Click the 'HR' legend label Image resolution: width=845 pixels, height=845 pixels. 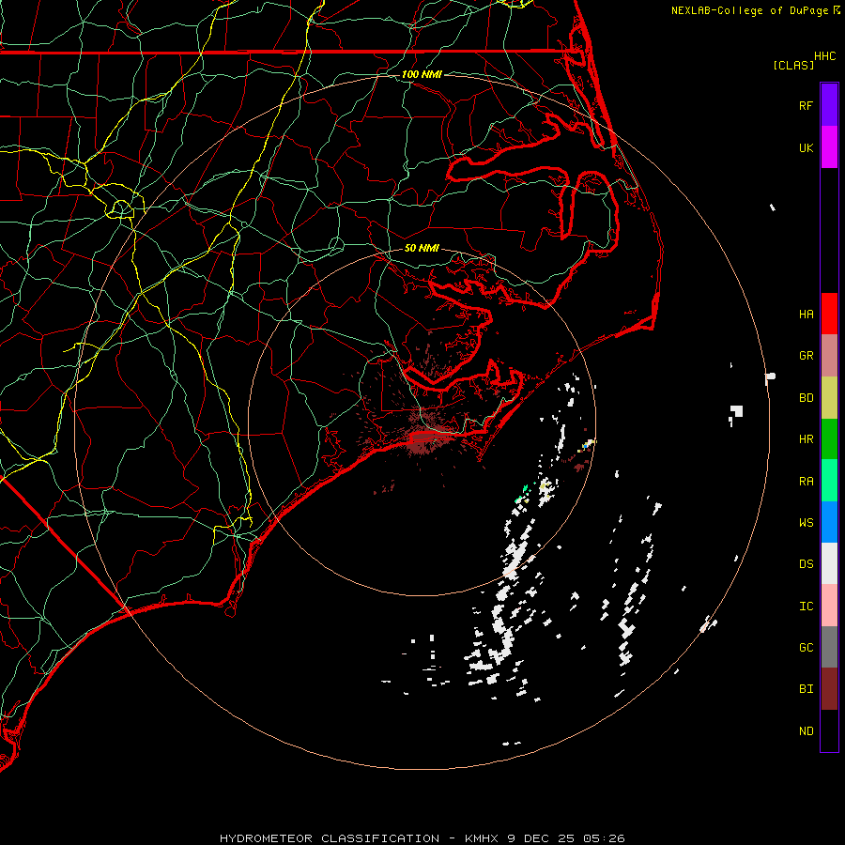(806, 439)
